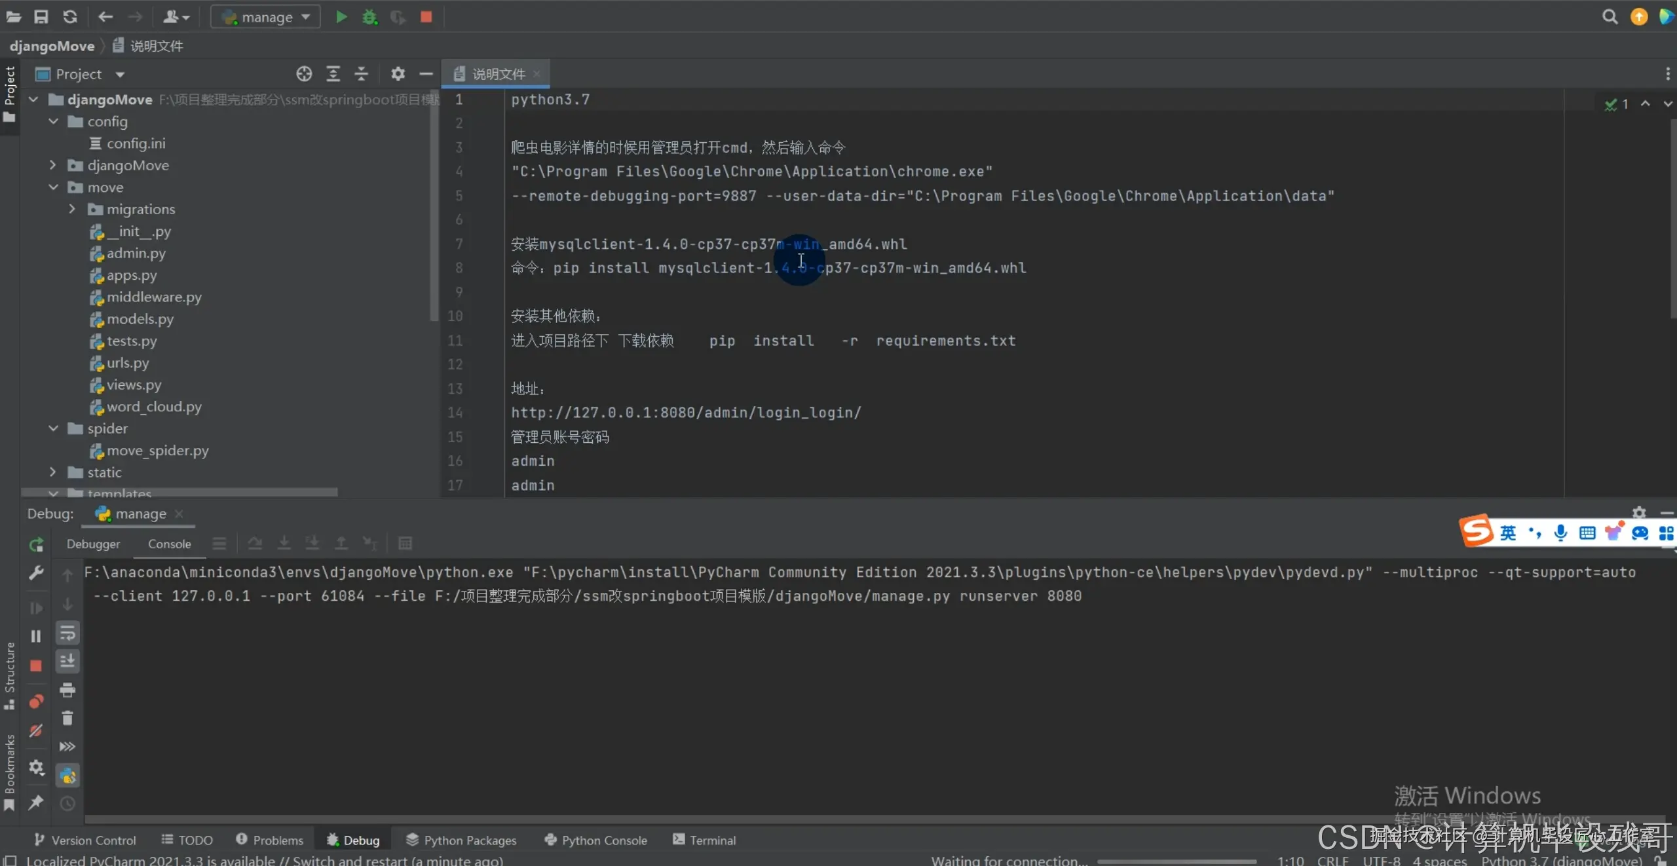Toggle soft-wrap in the debug console
Image resolution: width=1677 pixels, height=866 pixels.
tap(67, 633)
